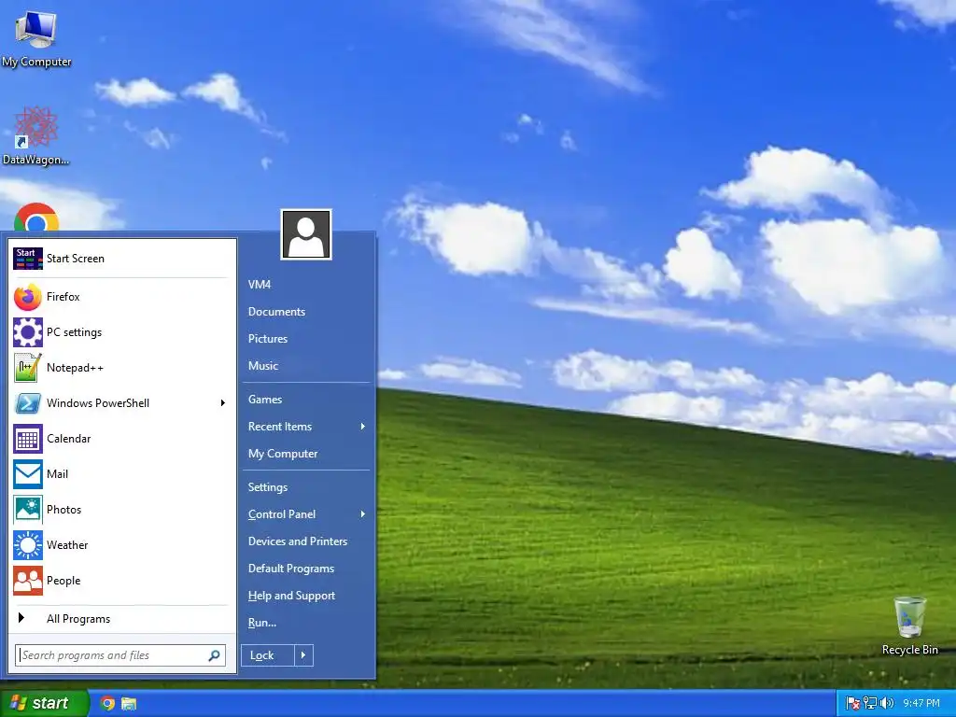Click the Recent Items label

[280, 426]
